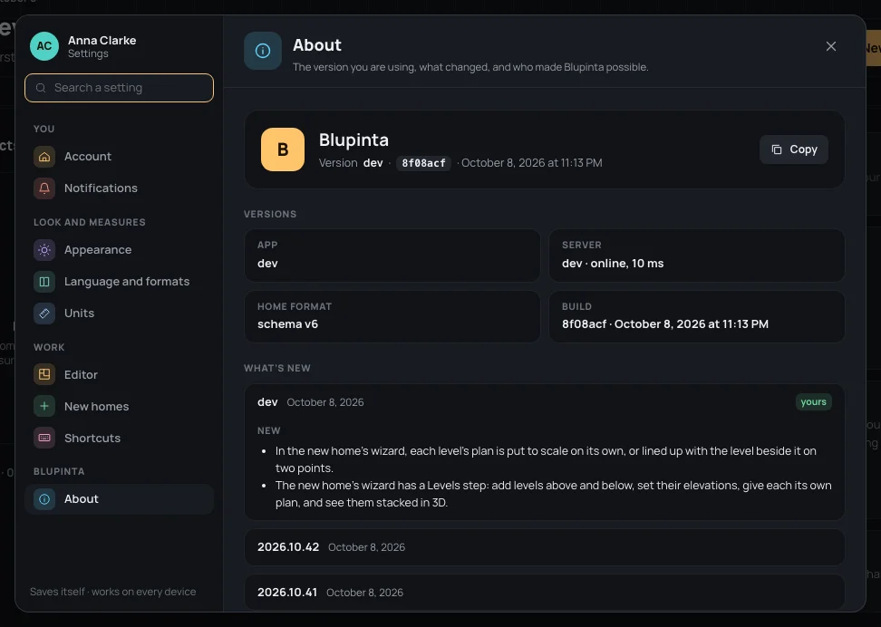Click the AC user avatar
The width and height of the screenshot is (881, 627).
click(x=44, y=46)
